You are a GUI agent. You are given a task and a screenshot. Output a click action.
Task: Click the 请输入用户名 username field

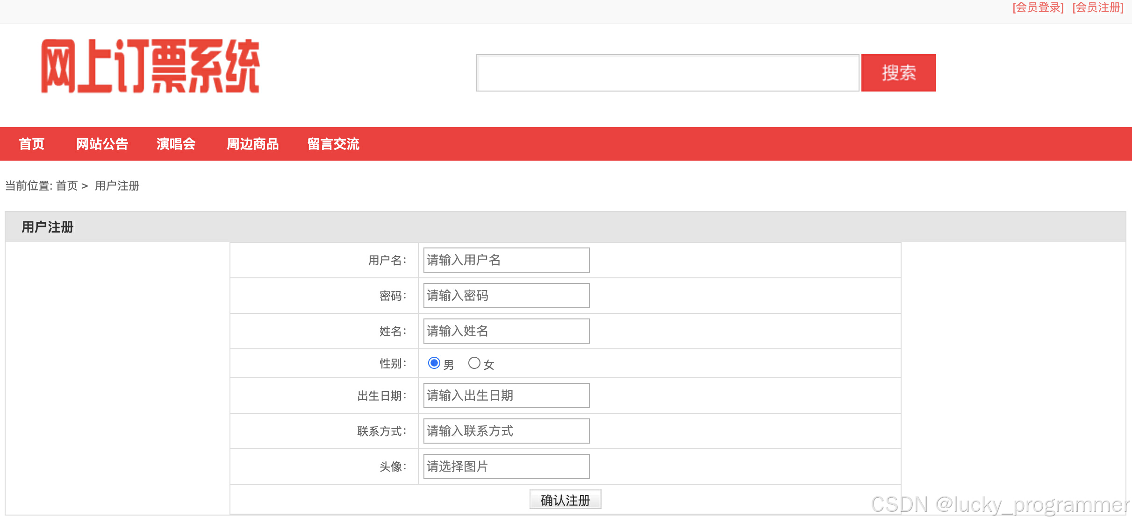tap(506, 260)
